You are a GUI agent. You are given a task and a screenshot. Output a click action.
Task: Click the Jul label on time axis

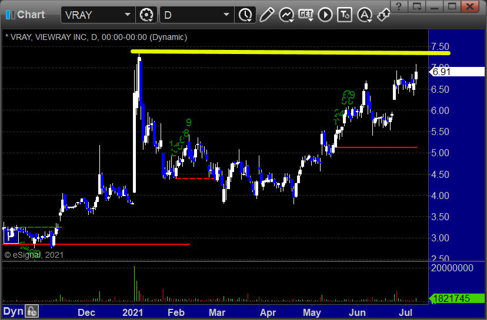coord(405,312)
